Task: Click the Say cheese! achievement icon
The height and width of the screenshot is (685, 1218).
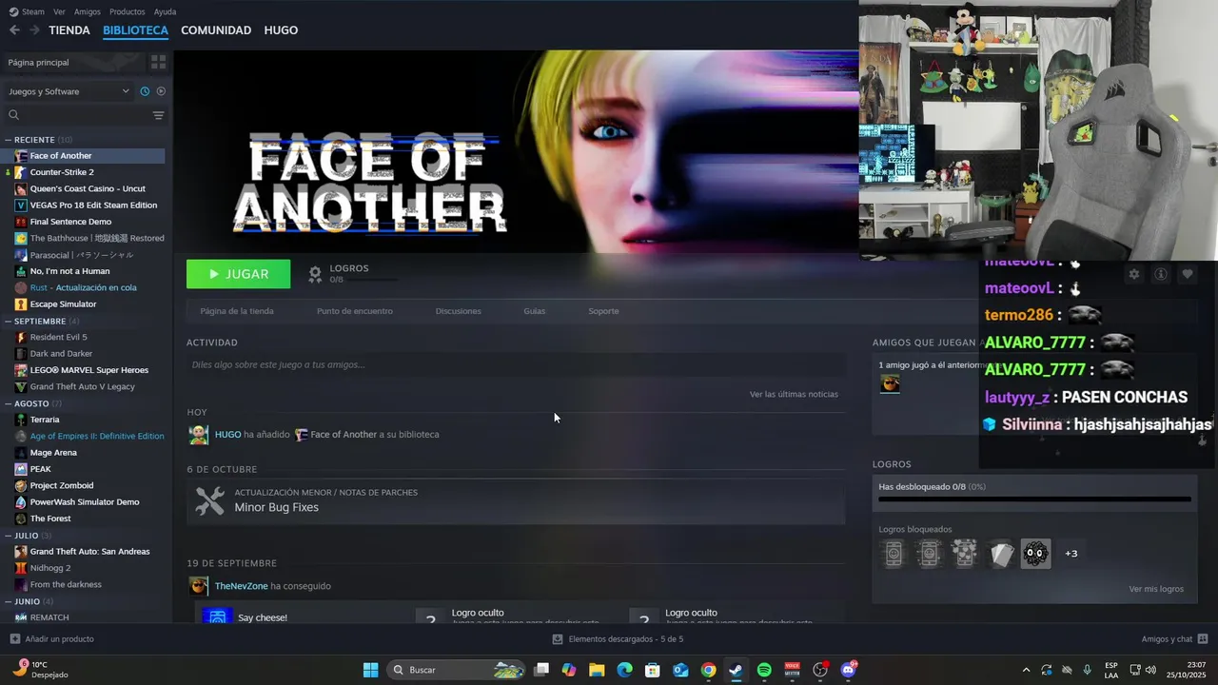Action: [x=217, y=616]
